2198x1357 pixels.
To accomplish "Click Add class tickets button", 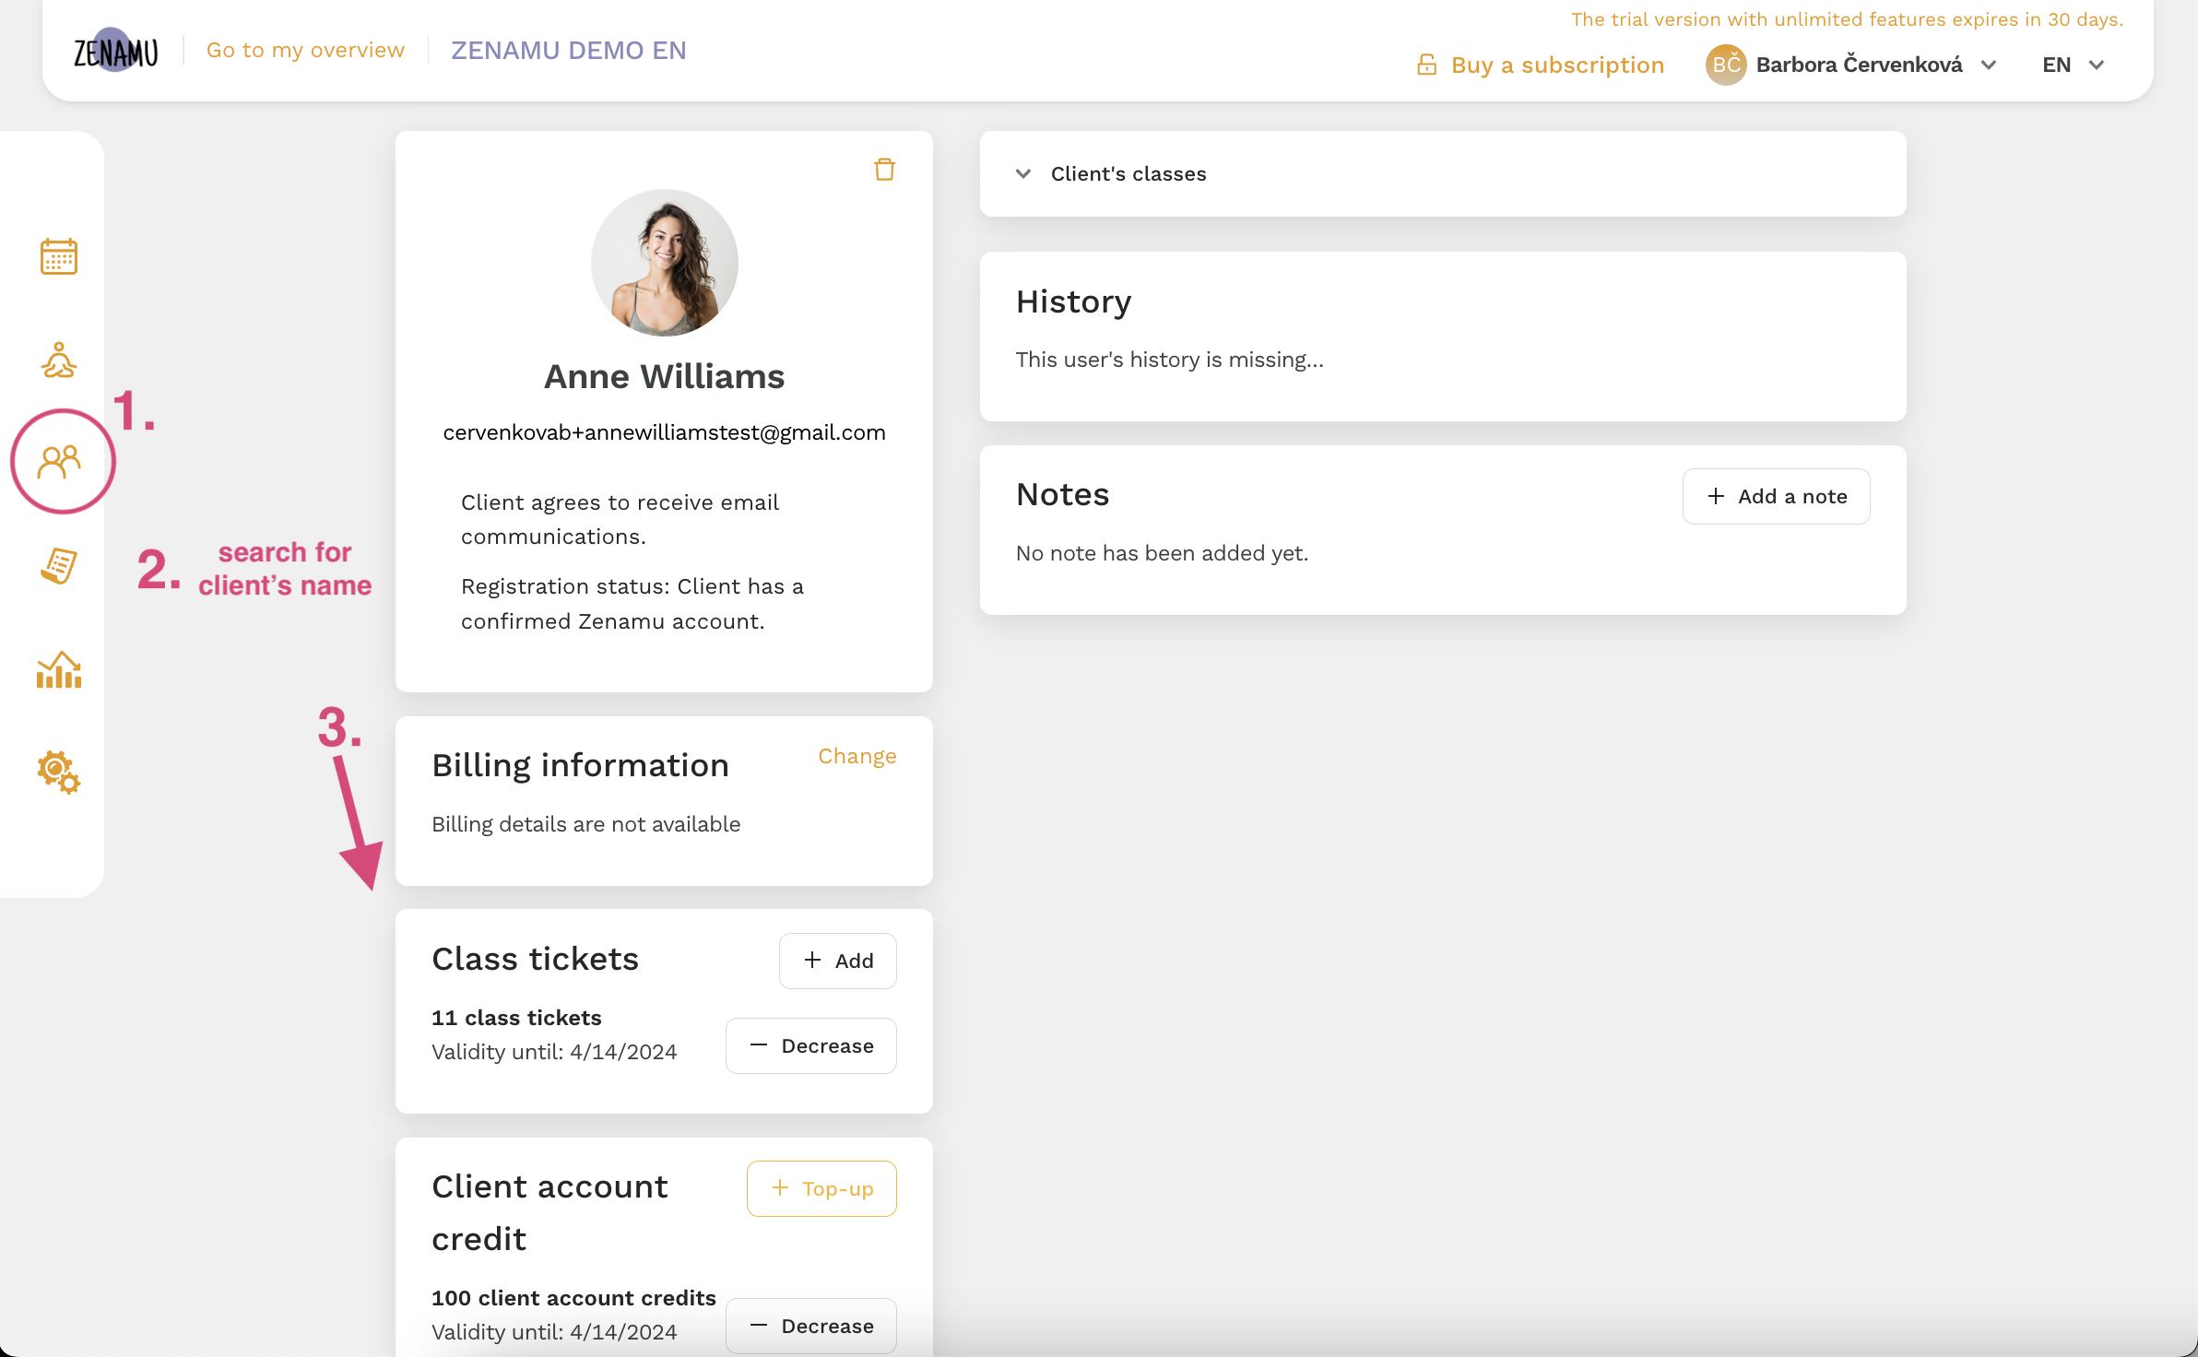I will point(838,962).
